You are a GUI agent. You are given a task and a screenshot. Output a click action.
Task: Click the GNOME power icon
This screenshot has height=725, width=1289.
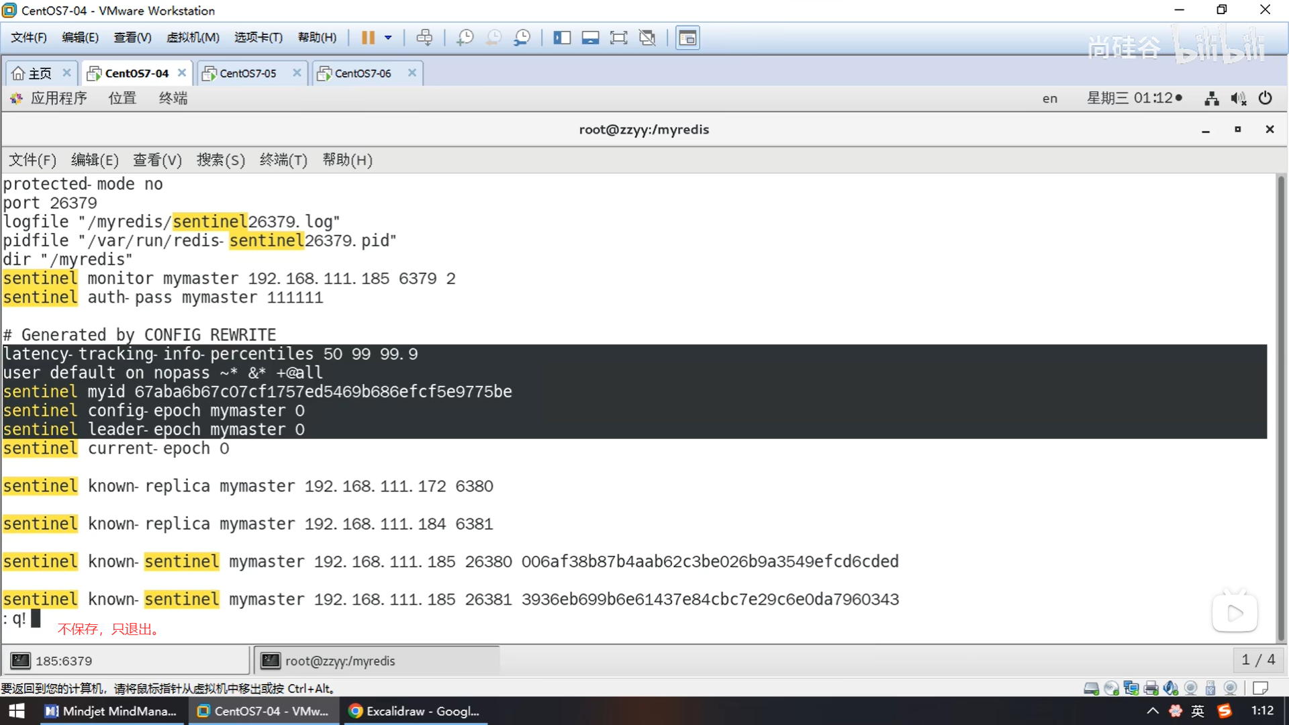[x=1265, y=99]
